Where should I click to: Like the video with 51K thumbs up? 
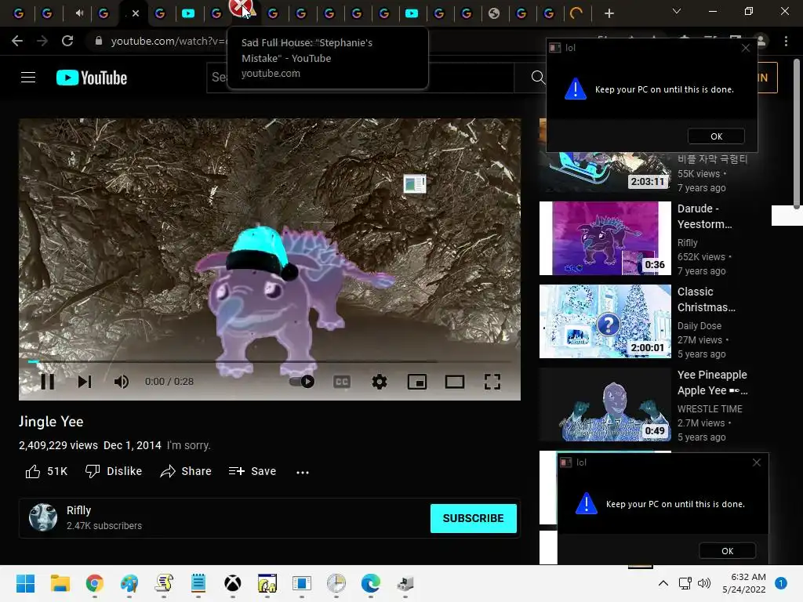click(x=46, y=471)
